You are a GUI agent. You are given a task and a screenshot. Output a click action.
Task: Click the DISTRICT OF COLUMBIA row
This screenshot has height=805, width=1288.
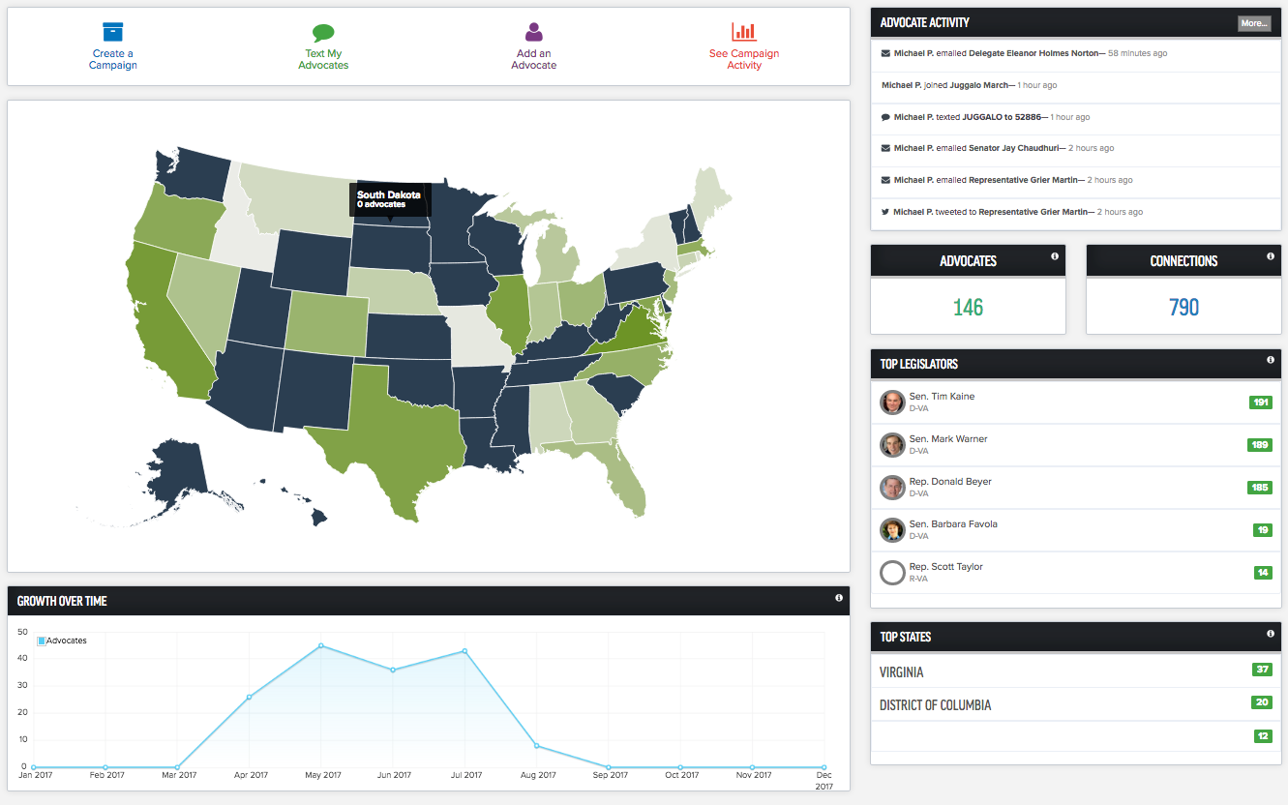pyautogui.click(x=1075, y=704)
